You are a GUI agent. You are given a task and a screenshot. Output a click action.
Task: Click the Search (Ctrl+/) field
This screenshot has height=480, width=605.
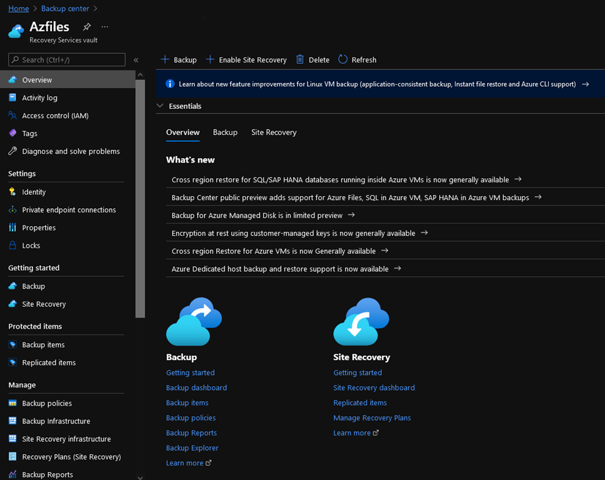(x=67, y=60)
